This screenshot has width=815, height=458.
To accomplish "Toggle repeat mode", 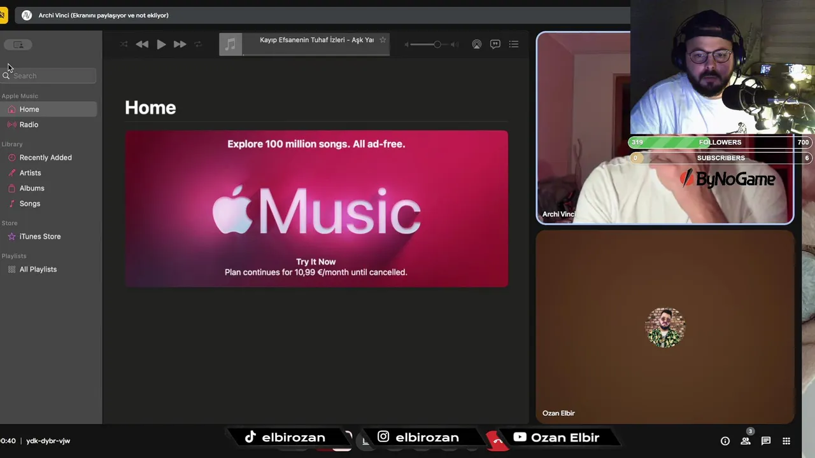I will (198, 44).
